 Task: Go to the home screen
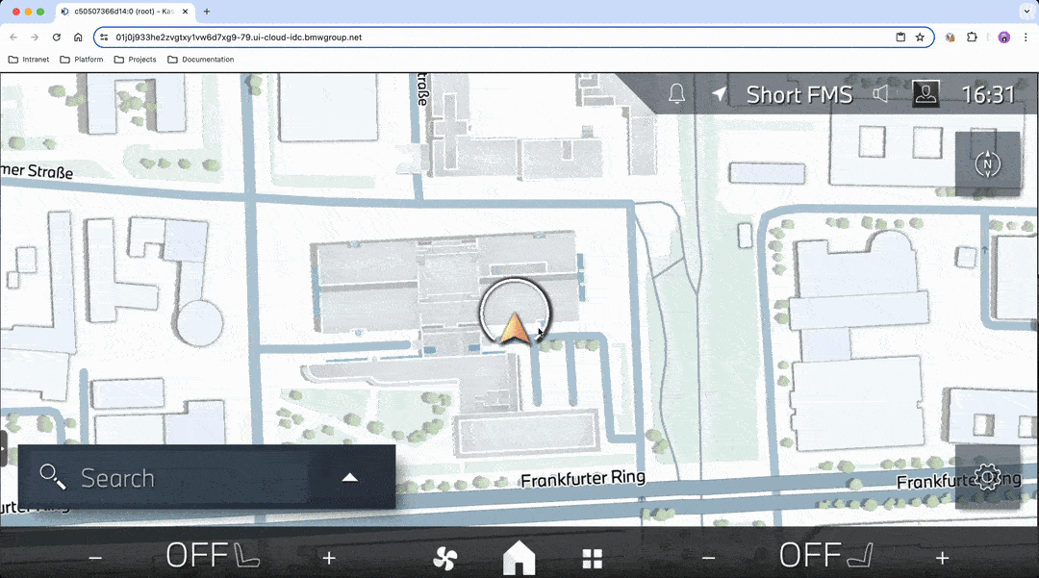pos(519,557)
